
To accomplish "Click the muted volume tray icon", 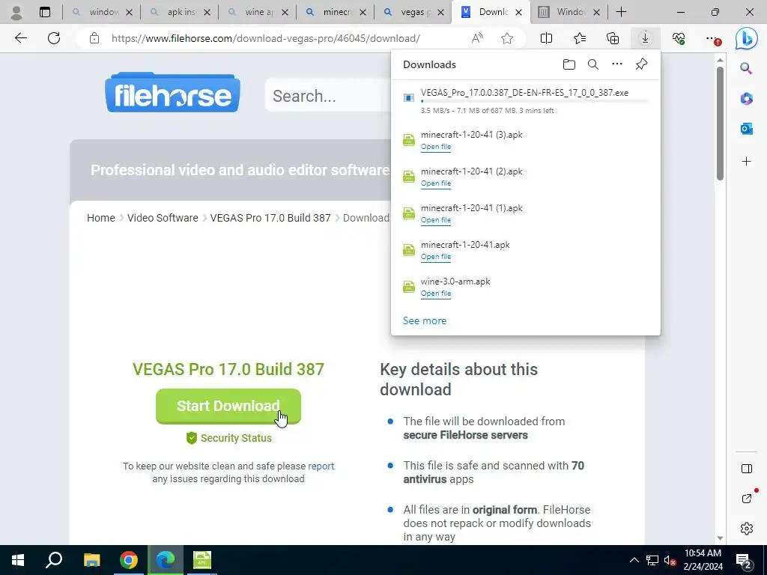I will pos(670,560).
